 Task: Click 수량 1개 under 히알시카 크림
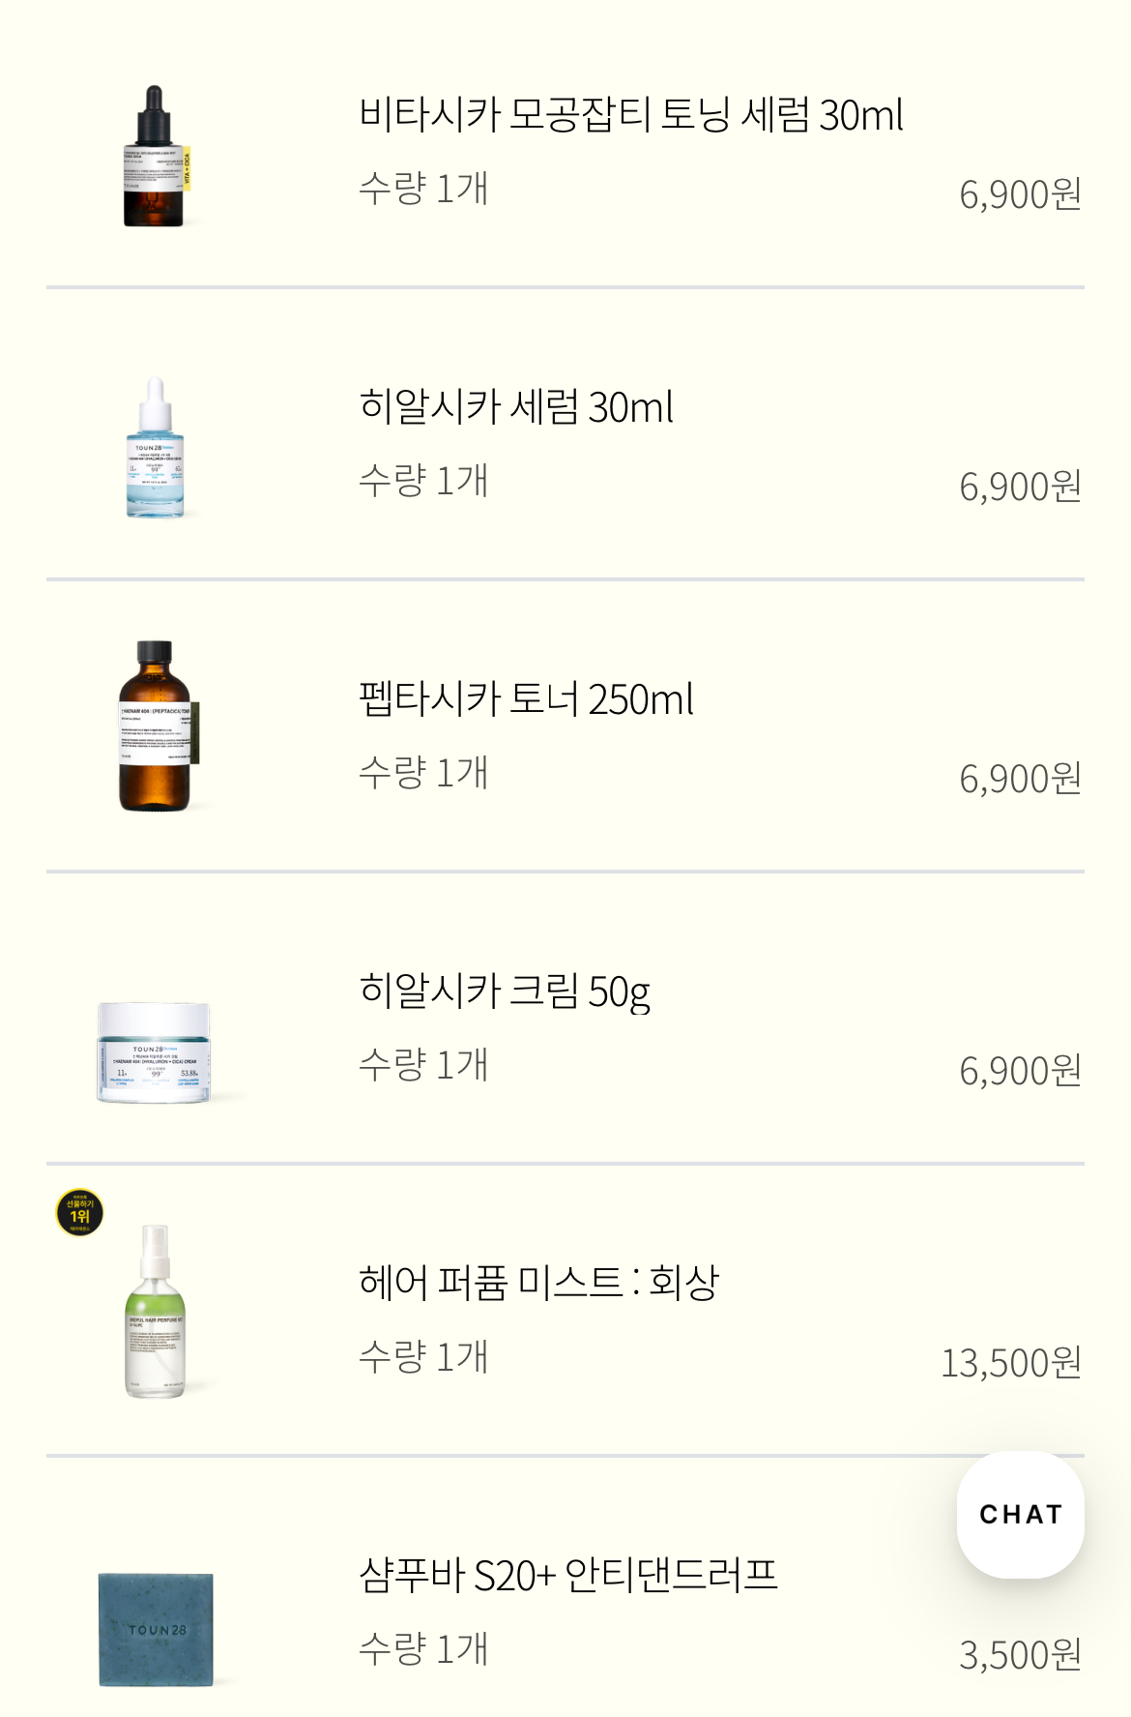423,1065
